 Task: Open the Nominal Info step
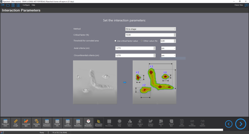(x=57, y=123)
